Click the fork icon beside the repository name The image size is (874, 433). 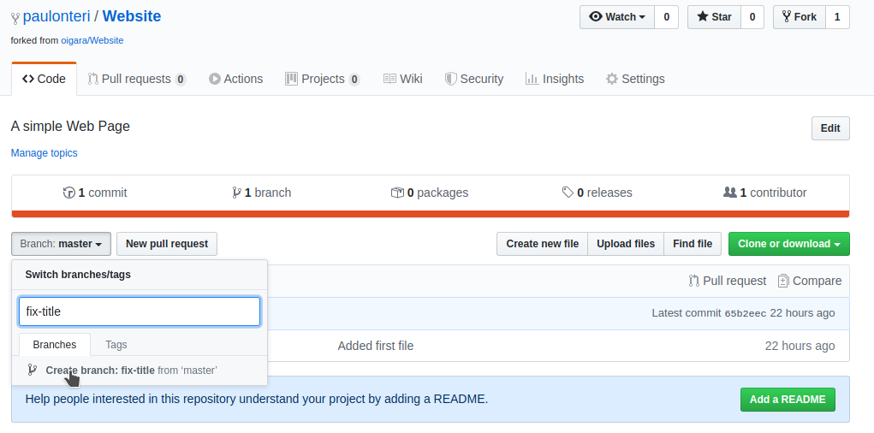coord(15,17)
